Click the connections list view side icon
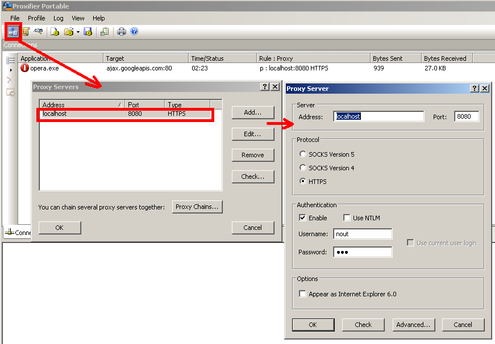This screenshot has width=495, height=344. (10, 60)
